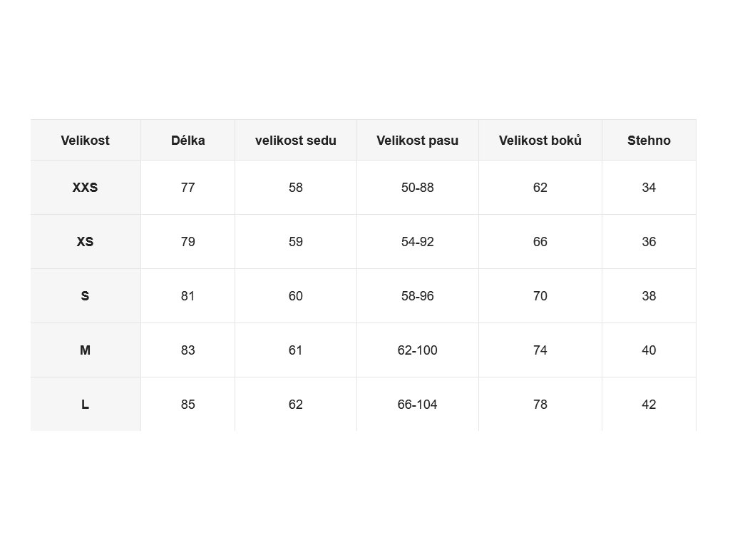Screen dimensions: 730x548
Task: Click the L size row label
Action: tap(86, 405)
